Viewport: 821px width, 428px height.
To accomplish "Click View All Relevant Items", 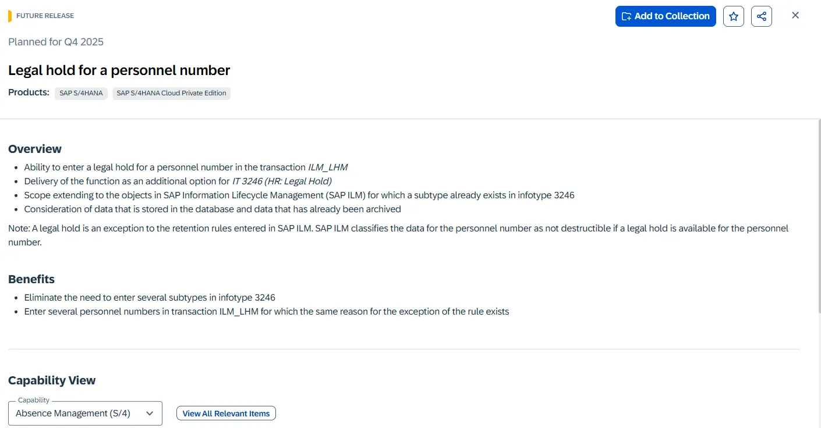I will (226, 413).
